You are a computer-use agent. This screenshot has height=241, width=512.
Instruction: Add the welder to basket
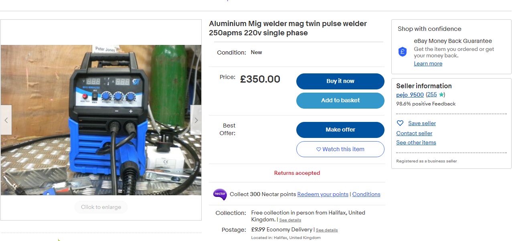[x=340, y=100]
